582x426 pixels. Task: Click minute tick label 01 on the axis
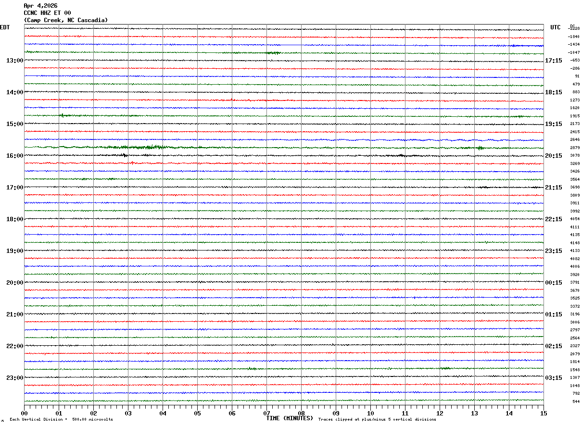pos(59,413)
